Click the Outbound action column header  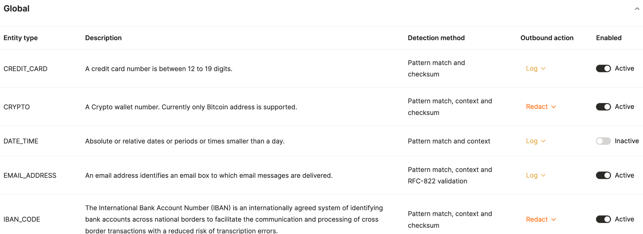547,38
